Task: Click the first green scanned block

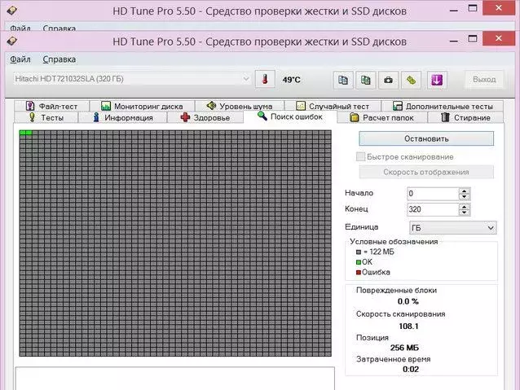Action: pyautogui.click(x=23, y=133)
